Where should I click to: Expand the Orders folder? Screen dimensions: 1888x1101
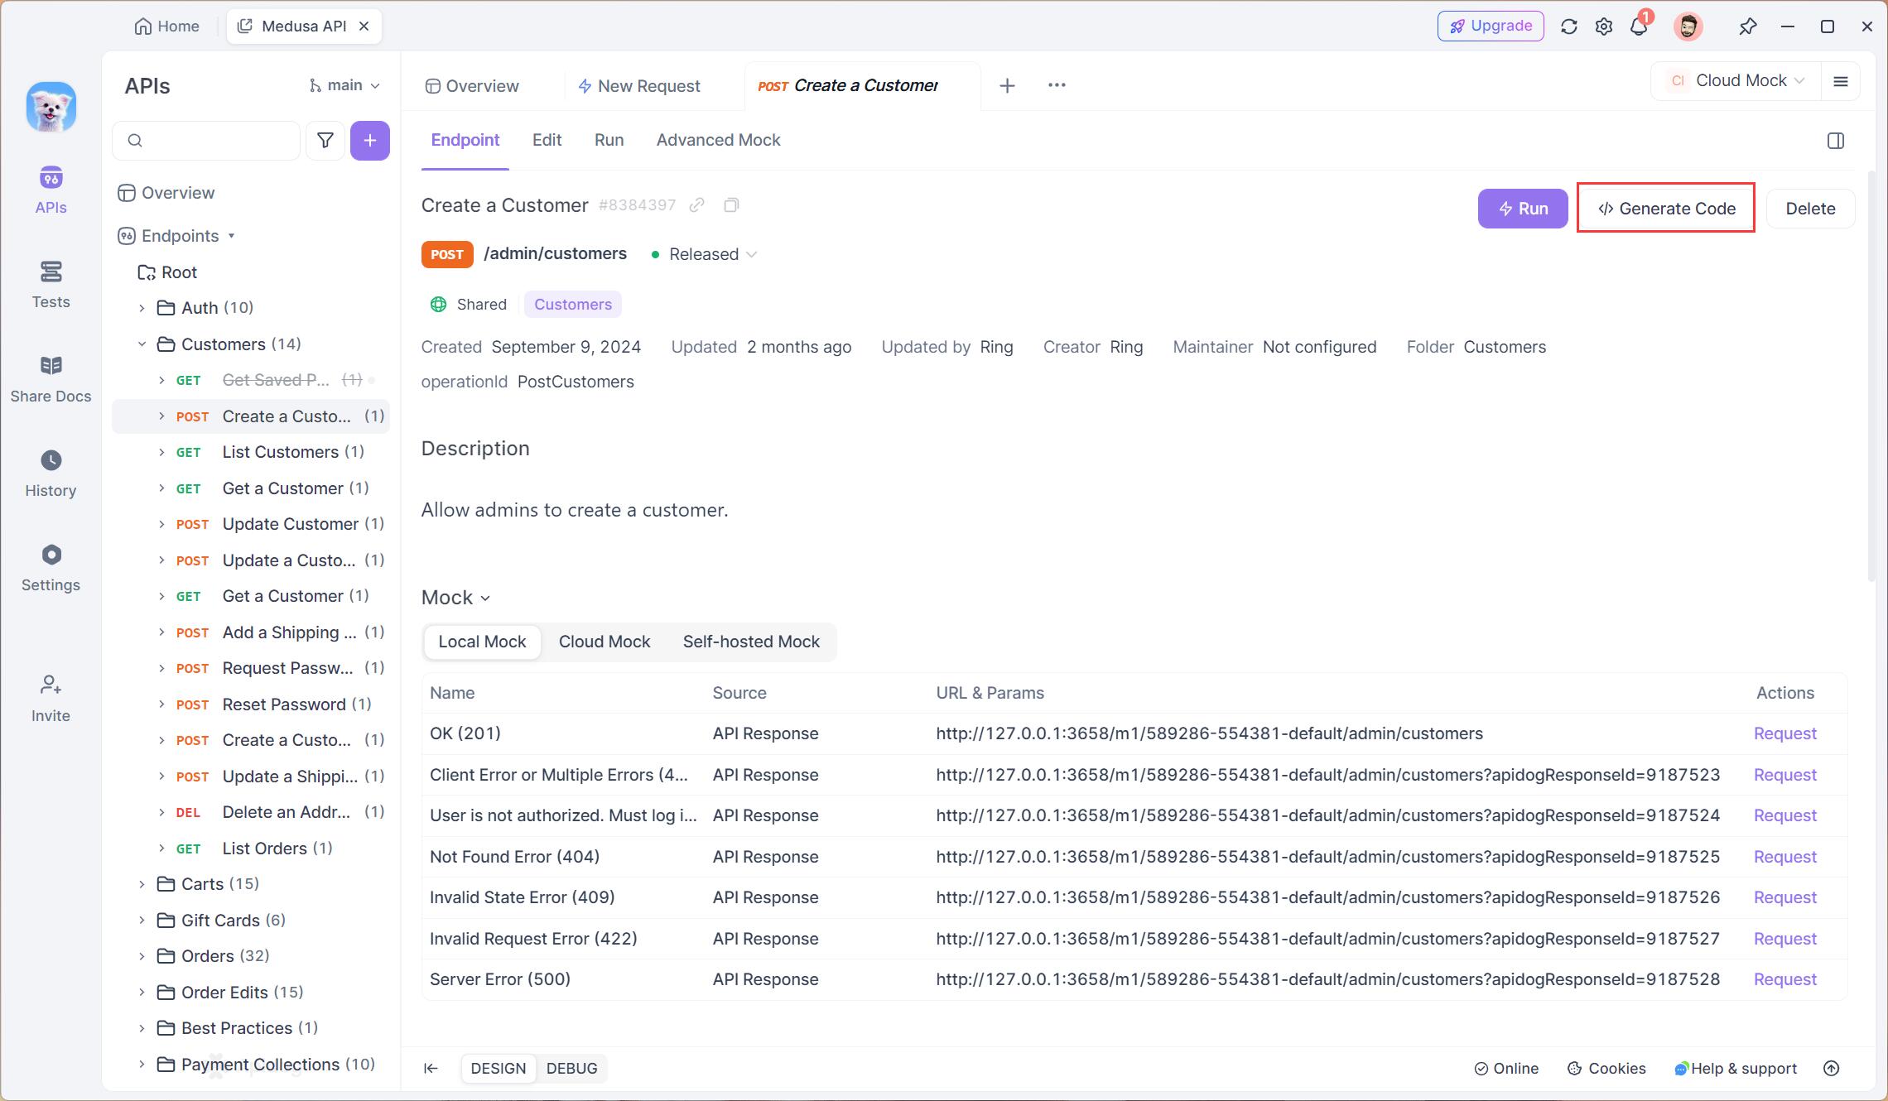pos(142,956)
